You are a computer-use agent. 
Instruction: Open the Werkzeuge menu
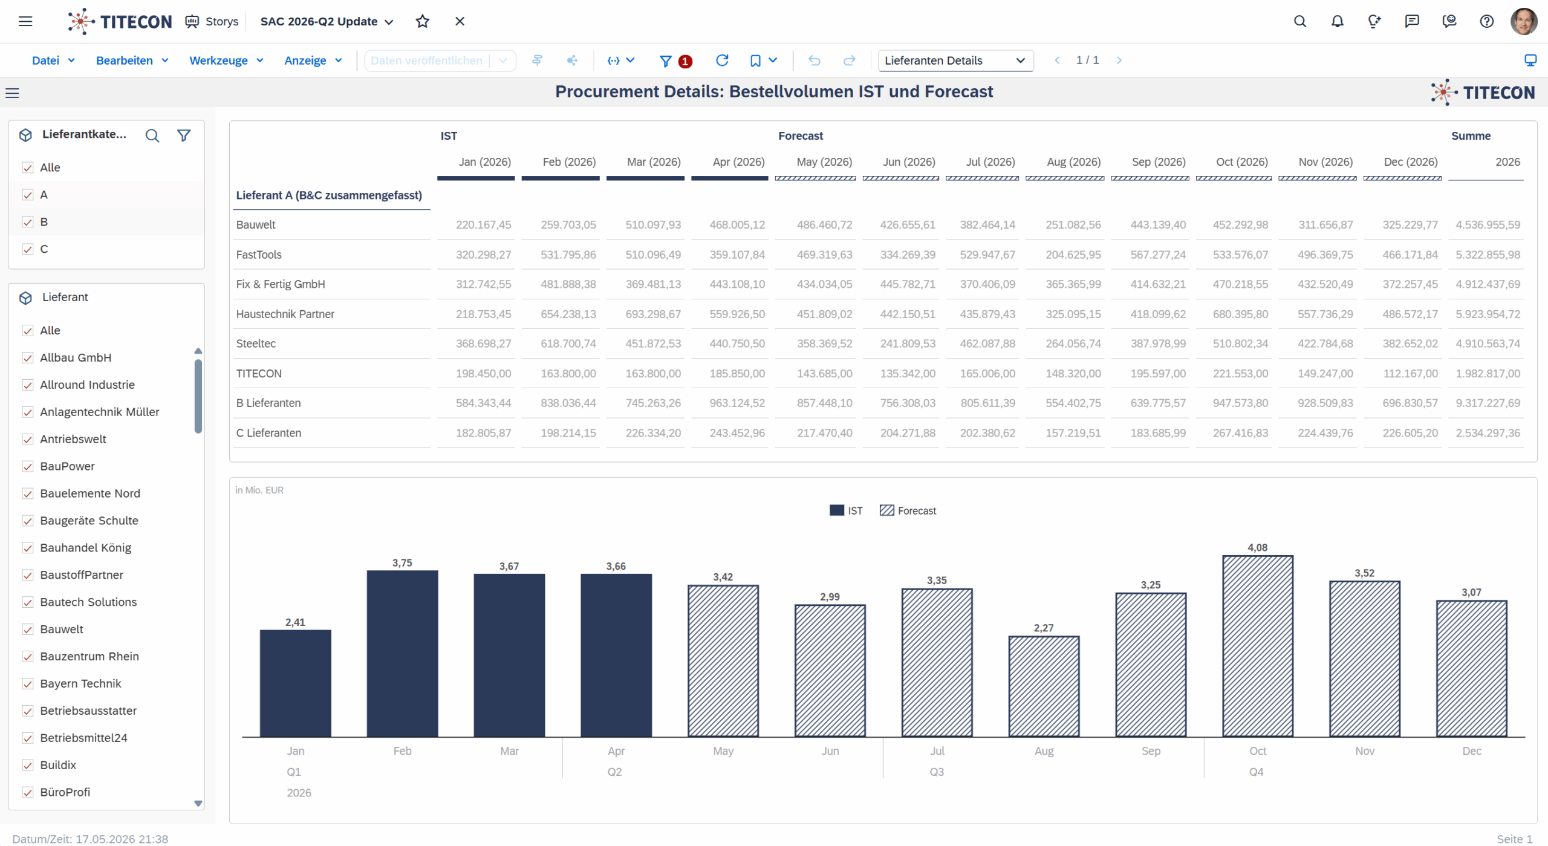click(226, 60)
